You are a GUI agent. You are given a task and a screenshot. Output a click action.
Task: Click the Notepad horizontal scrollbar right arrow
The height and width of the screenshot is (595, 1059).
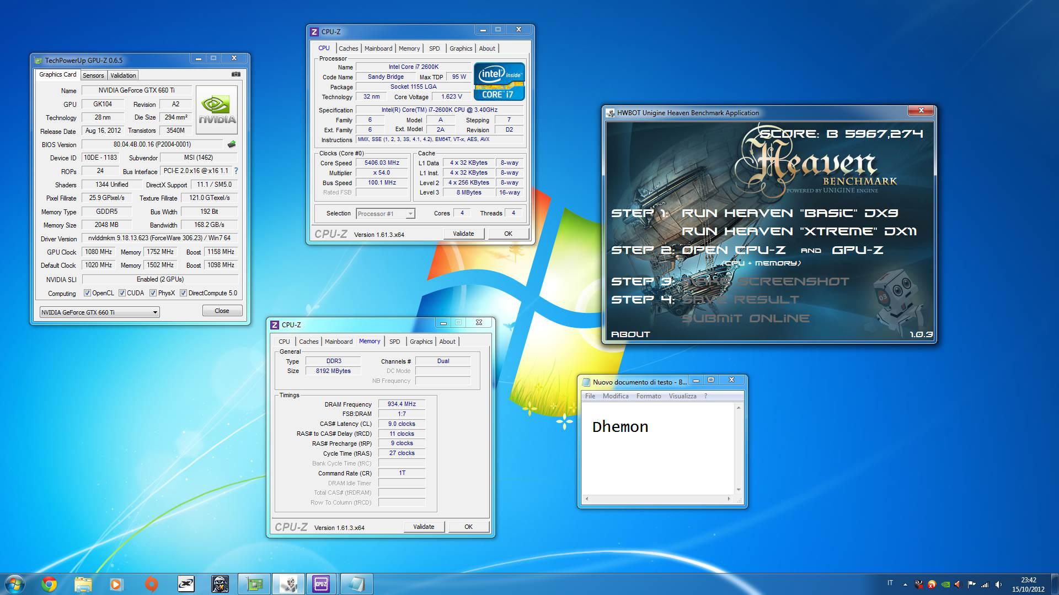pos(729,499)
